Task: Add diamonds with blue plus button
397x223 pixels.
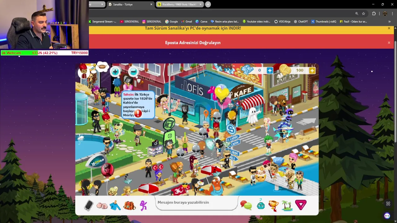Action: click(x=270, y=70)
